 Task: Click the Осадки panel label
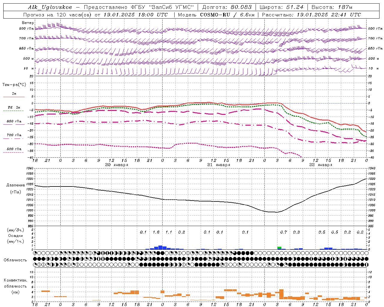click(16, 236)
